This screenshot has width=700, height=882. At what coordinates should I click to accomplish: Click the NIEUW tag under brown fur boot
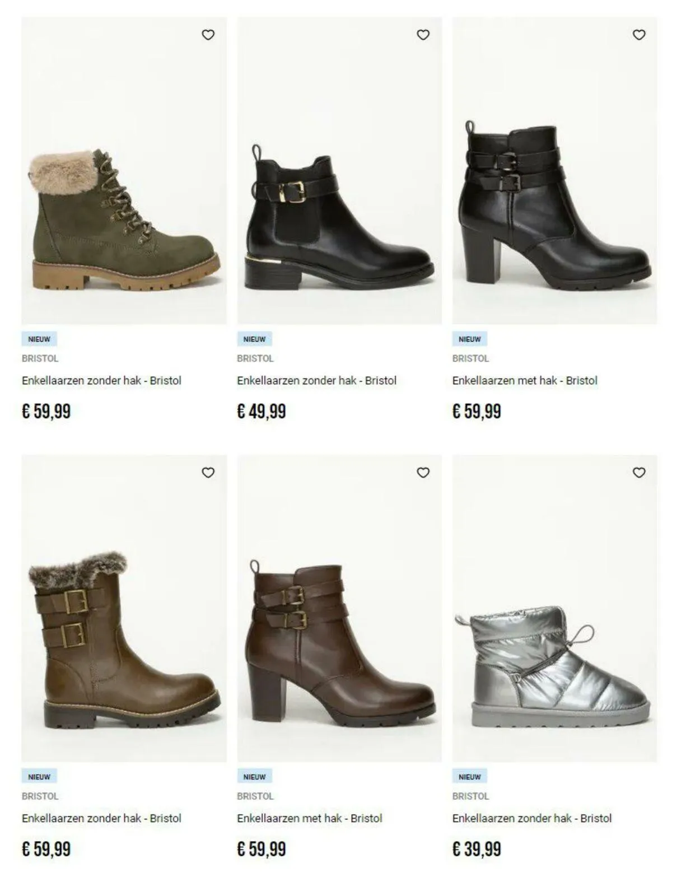[39, 777]
